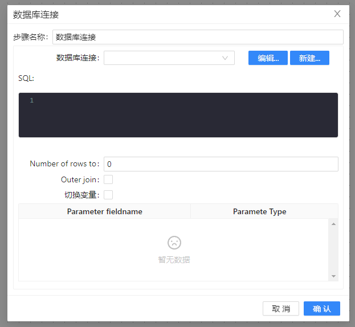Click line number 1 in the SQL gutter

point(32,101)
